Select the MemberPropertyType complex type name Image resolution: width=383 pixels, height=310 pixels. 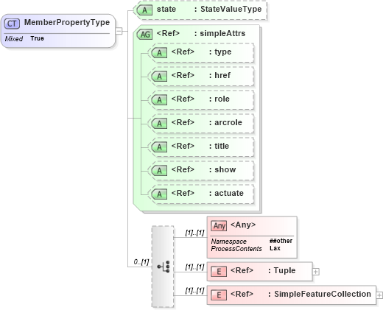[67, 22]
